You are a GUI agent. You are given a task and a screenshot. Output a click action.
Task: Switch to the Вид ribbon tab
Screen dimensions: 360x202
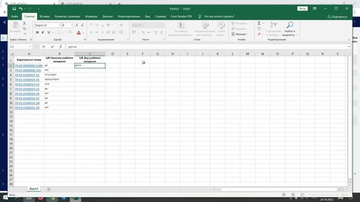[x=147, y=16]
